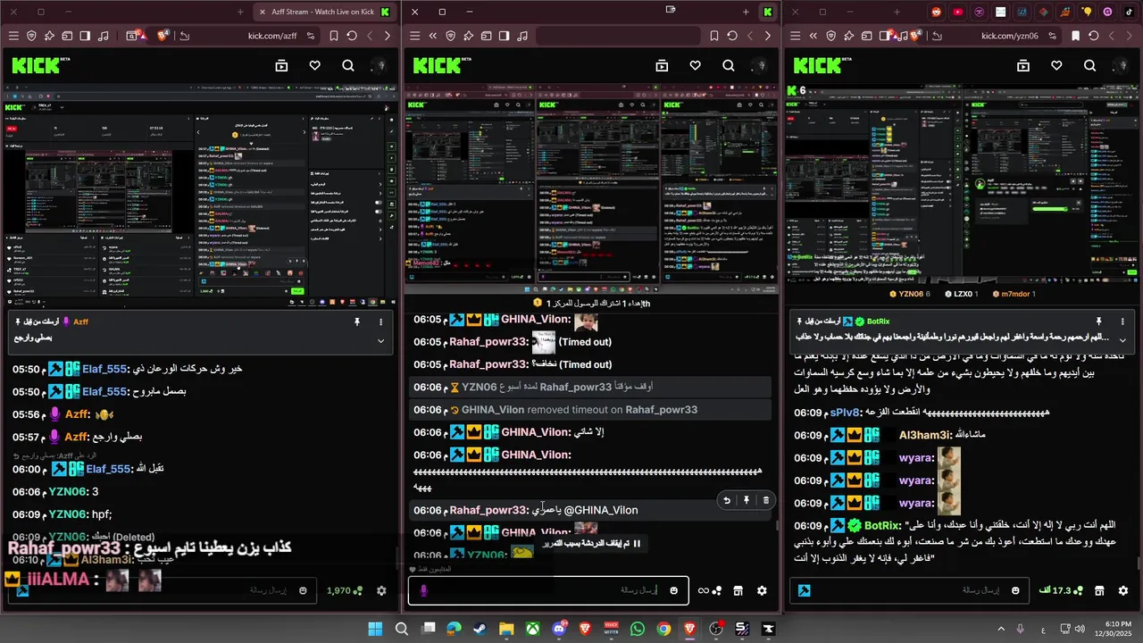
Task: Unpin the BotRix pinned message
Action: coord(1098,321)
